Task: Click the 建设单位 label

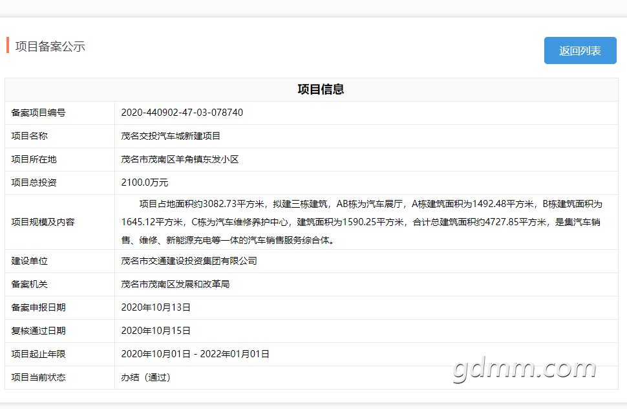Action: (30, 261)
